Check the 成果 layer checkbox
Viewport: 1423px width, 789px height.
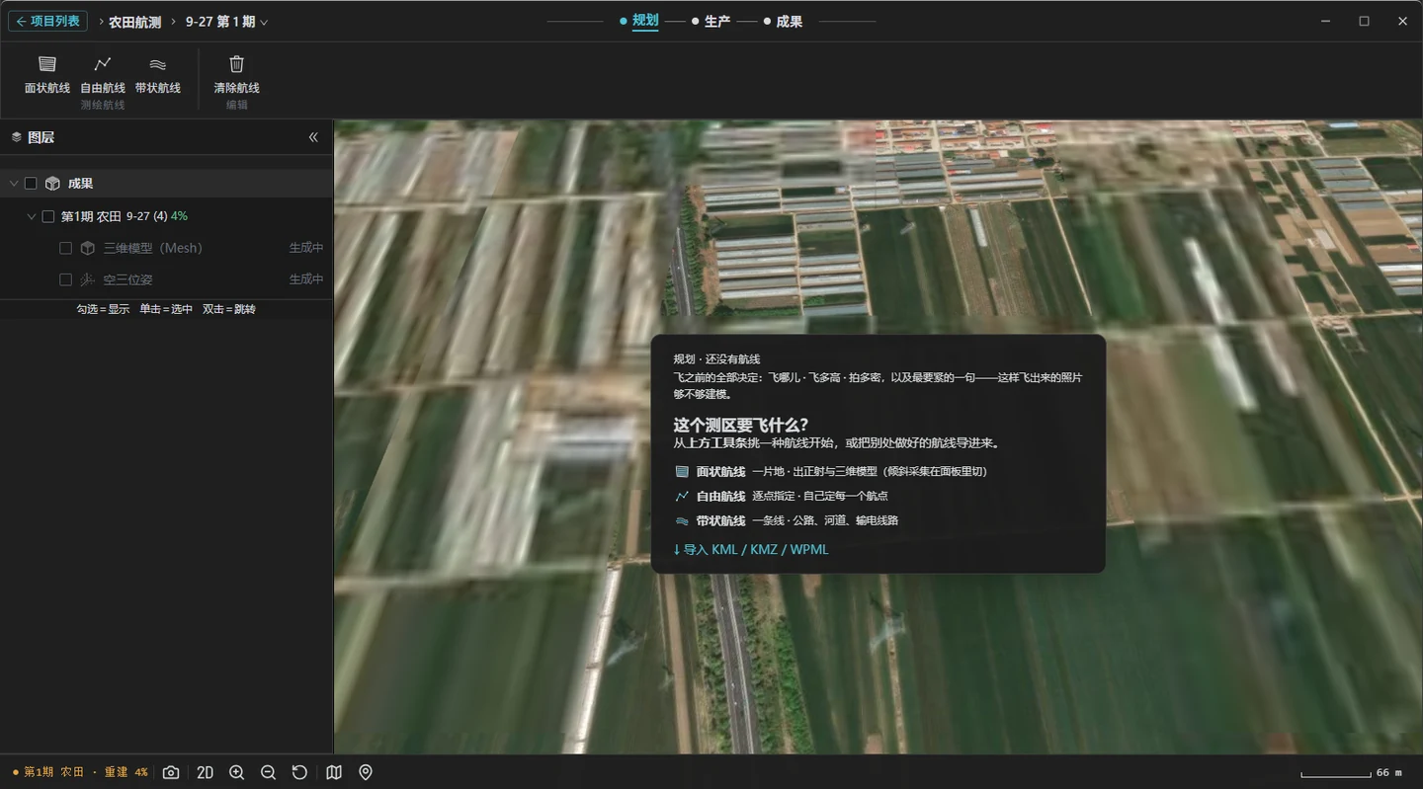(x=31, y=184)
